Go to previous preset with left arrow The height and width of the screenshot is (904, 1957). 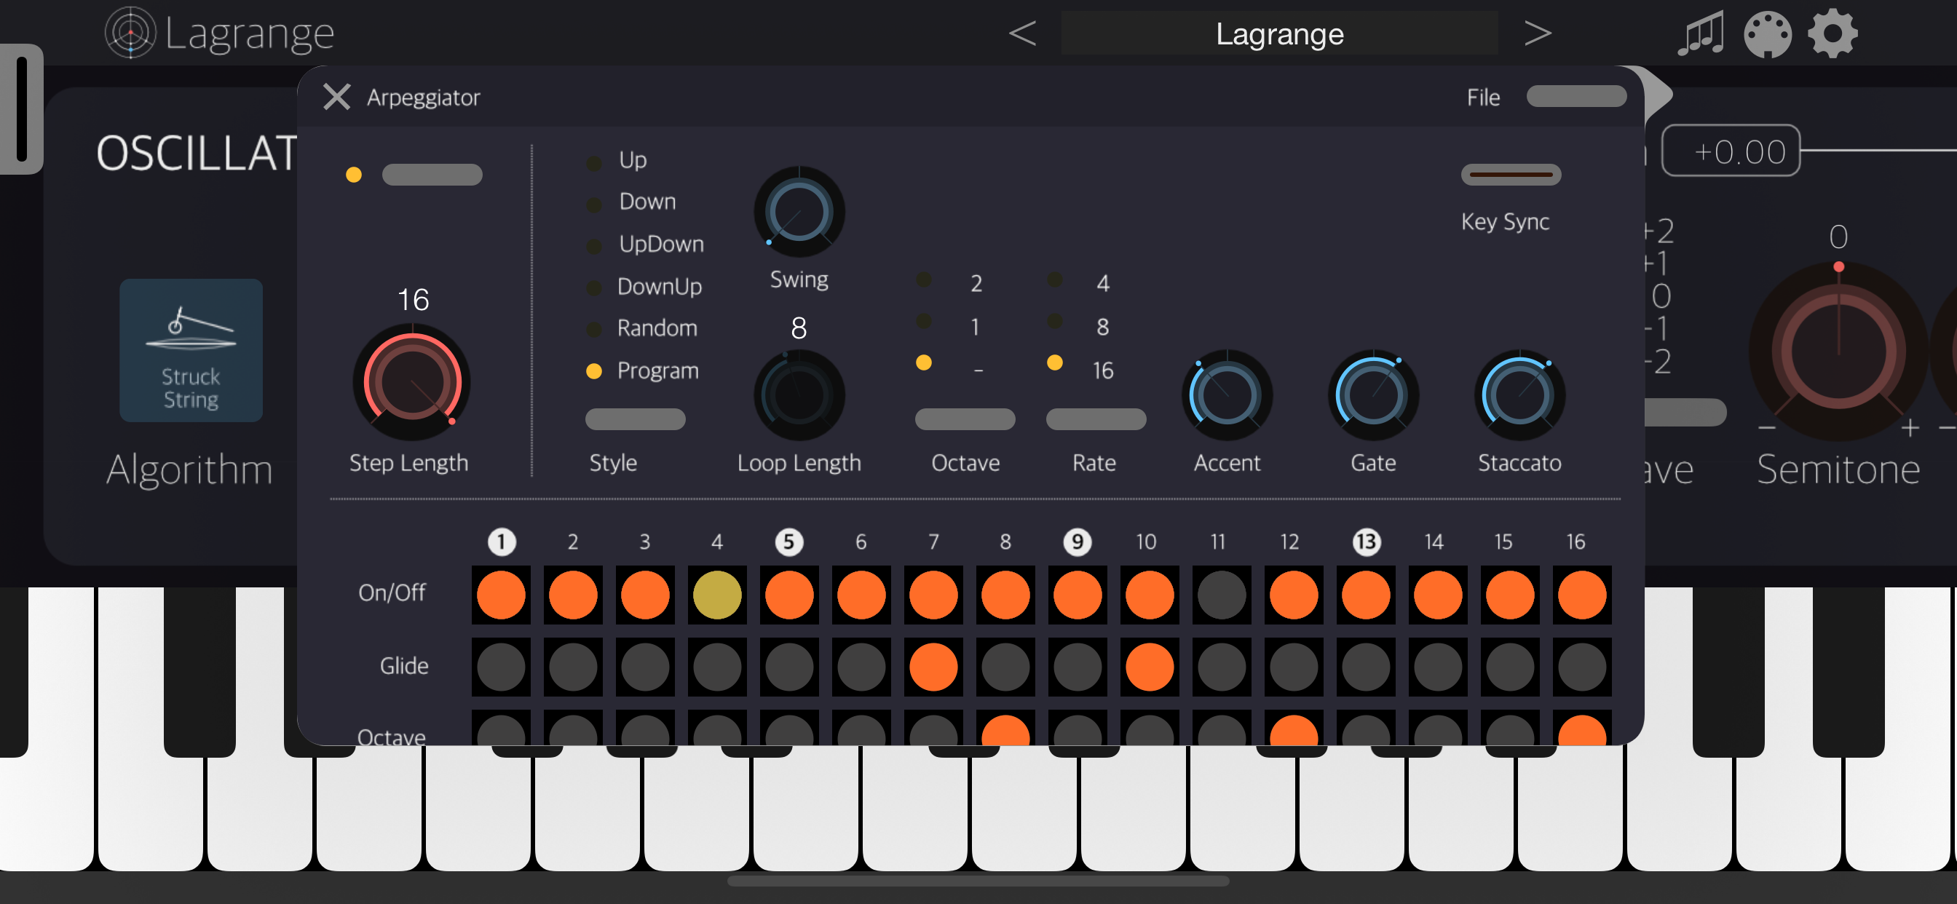[x=1021, y=33]
